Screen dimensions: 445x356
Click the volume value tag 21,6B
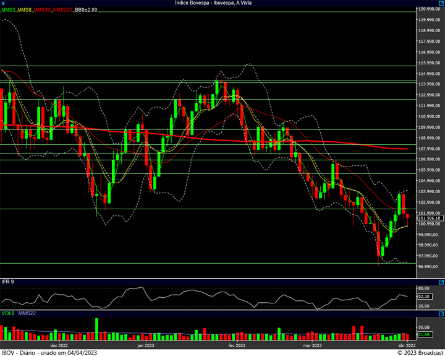coord(425,335)
